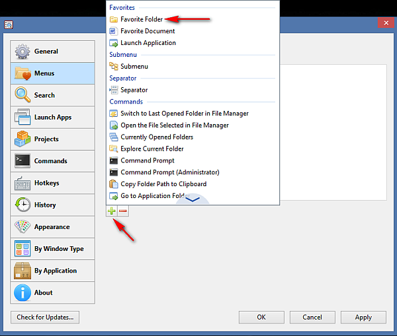Click the Check for Updates button
This screenshot has height=336, width=397.
(x=45, y=318)
